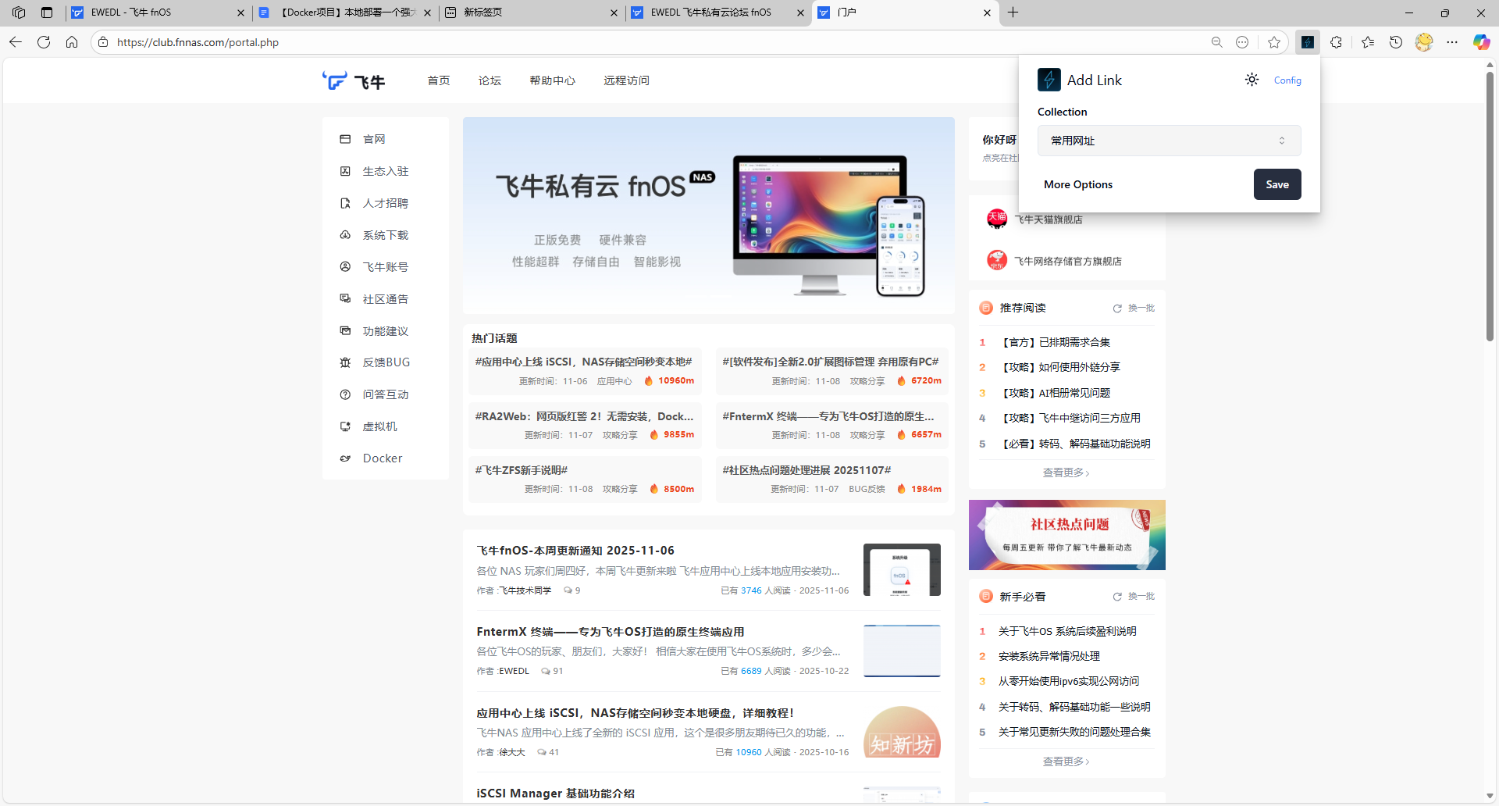Click the 社区通告 sidebar icon
Viewport: 1499px width, 806px height.
[x=345, y=299]
